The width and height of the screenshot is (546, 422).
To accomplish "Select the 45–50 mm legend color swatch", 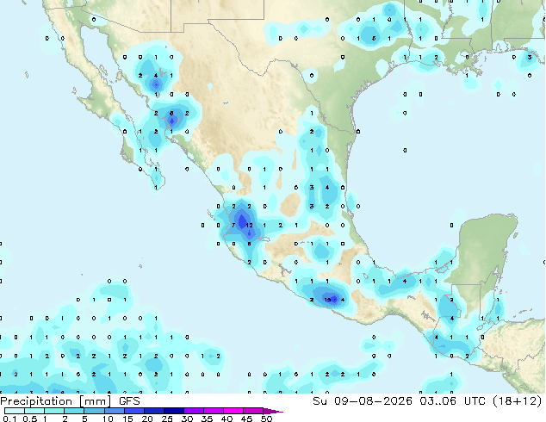I will tap(253, 411).
